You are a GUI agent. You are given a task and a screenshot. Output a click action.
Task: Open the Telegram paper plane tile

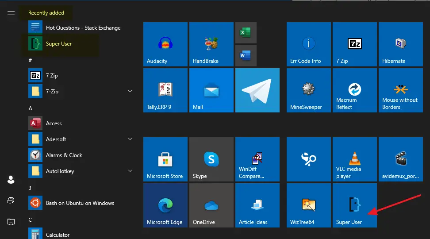point(257,90)
